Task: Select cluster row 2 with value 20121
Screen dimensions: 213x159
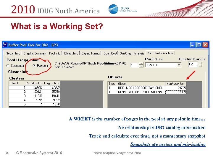Action: 34,92
